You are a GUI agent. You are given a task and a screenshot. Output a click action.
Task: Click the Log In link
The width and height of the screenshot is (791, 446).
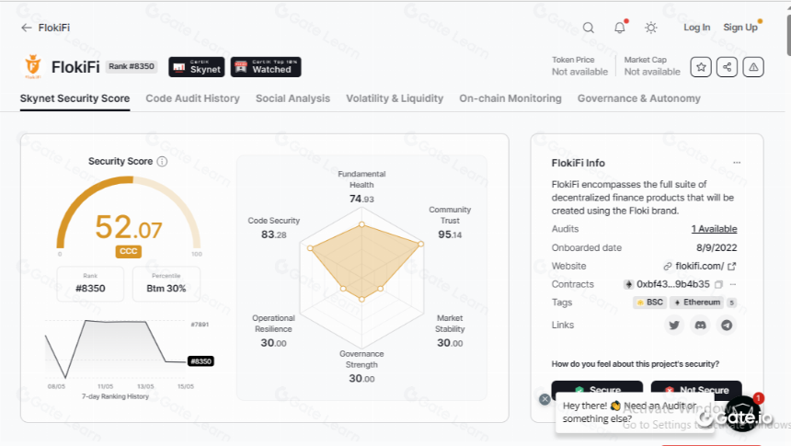pyautogui.click(x=696, y=28)
